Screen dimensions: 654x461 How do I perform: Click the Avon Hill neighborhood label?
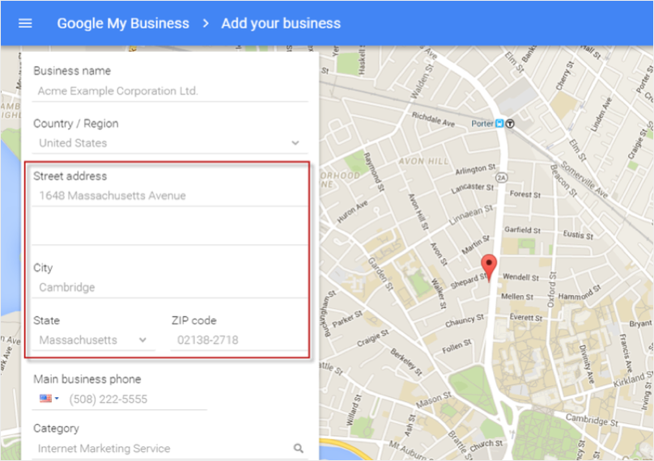424,161
